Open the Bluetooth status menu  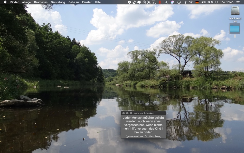(x=185, y=2)
